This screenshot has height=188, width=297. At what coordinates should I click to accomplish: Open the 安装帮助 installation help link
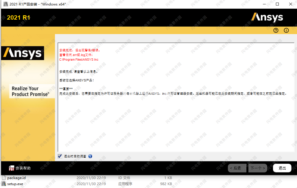click(23, 168)
